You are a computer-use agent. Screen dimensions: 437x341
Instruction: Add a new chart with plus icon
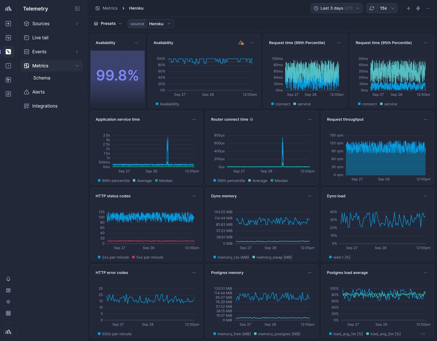(x=408, y=8)
